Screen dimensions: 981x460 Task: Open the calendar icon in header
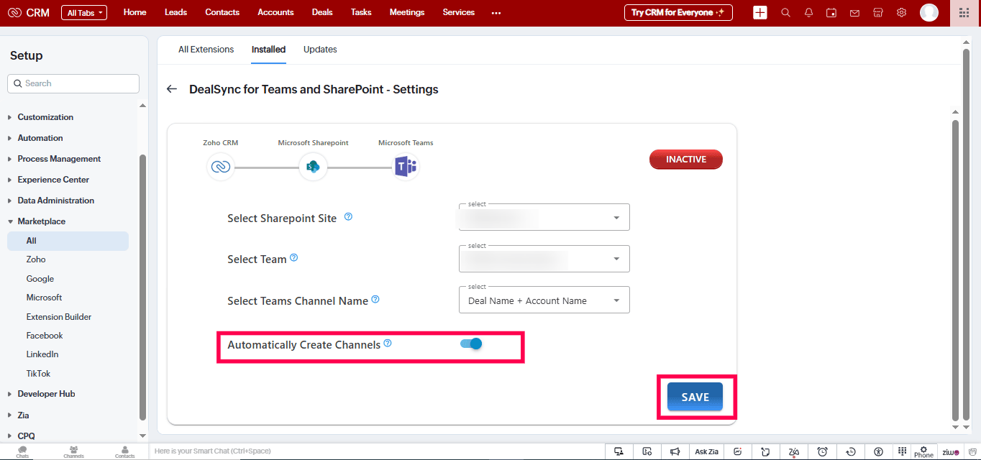pos(831,12)
